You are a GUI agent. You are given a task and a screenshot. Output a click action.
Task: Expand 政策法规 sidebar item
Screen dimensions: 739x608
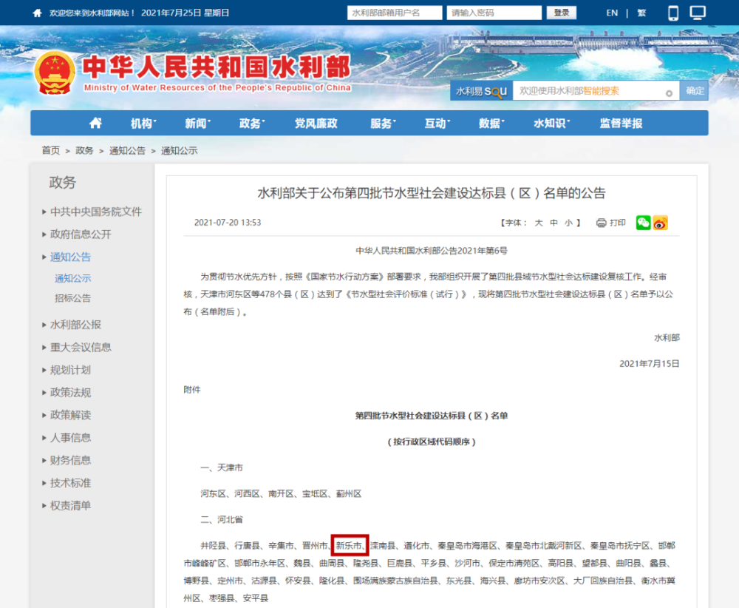(x=70, y=393)
